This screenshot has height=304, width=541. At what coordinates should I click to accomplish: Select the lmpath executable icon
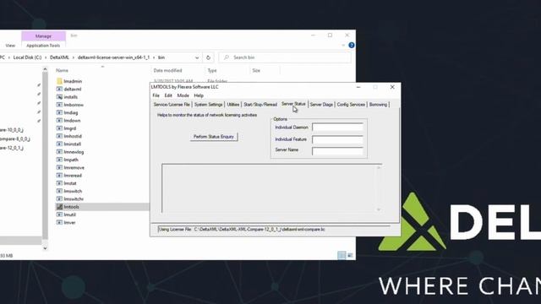click(59, 160)
